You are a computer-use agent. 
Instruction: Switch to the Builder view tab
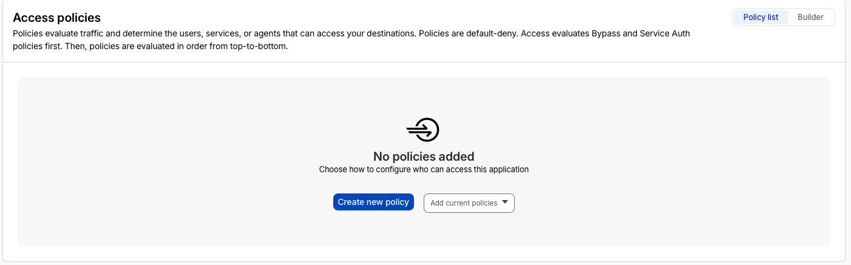point(810,17)
